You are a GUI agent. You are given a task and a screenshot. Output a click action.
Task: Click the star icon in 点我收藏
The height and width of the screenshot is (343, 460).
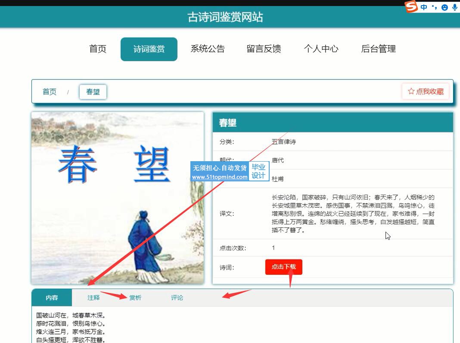click(x=411, y=91)
